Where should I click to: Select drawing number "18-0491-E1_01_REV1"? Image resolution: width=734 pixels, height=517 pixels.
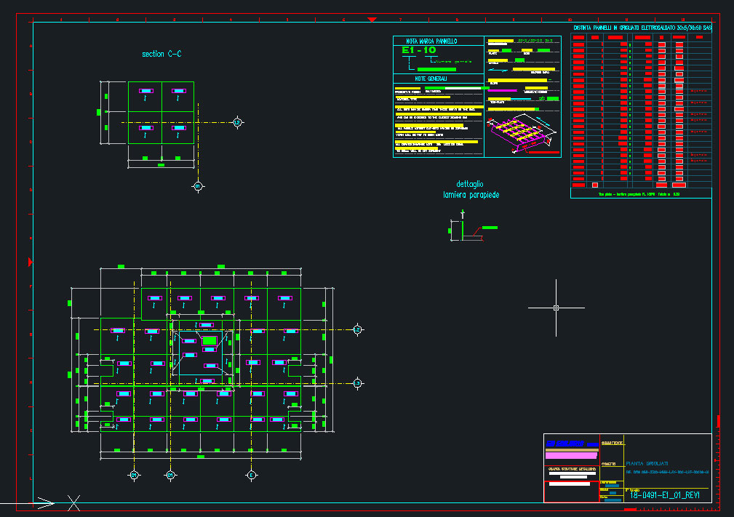tap(665, 495)
